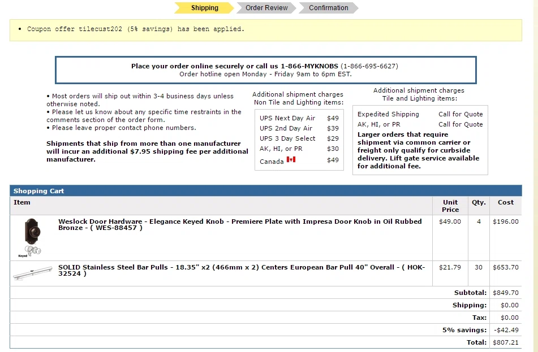Open the SOLID Stainless Steel Bar Pulls title
This screenshot has width=538, height=352.
point(242,270)
